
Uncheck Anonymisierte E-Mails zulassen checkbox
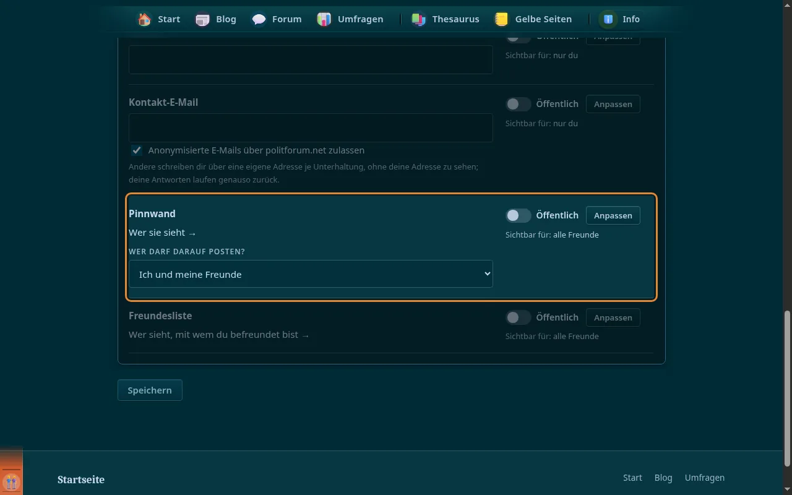(x=136, y=150)
